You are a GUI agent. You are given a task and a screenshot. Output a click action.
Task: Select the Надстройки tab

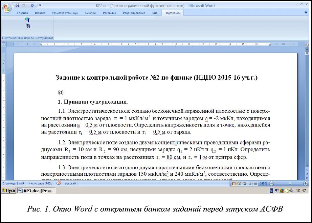pyautogui.click(x=173, y=13)
